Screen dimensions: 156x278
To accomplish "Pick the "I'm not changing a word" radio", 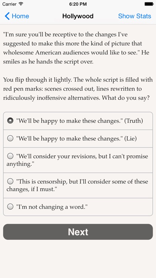I will tap(10, 207).
